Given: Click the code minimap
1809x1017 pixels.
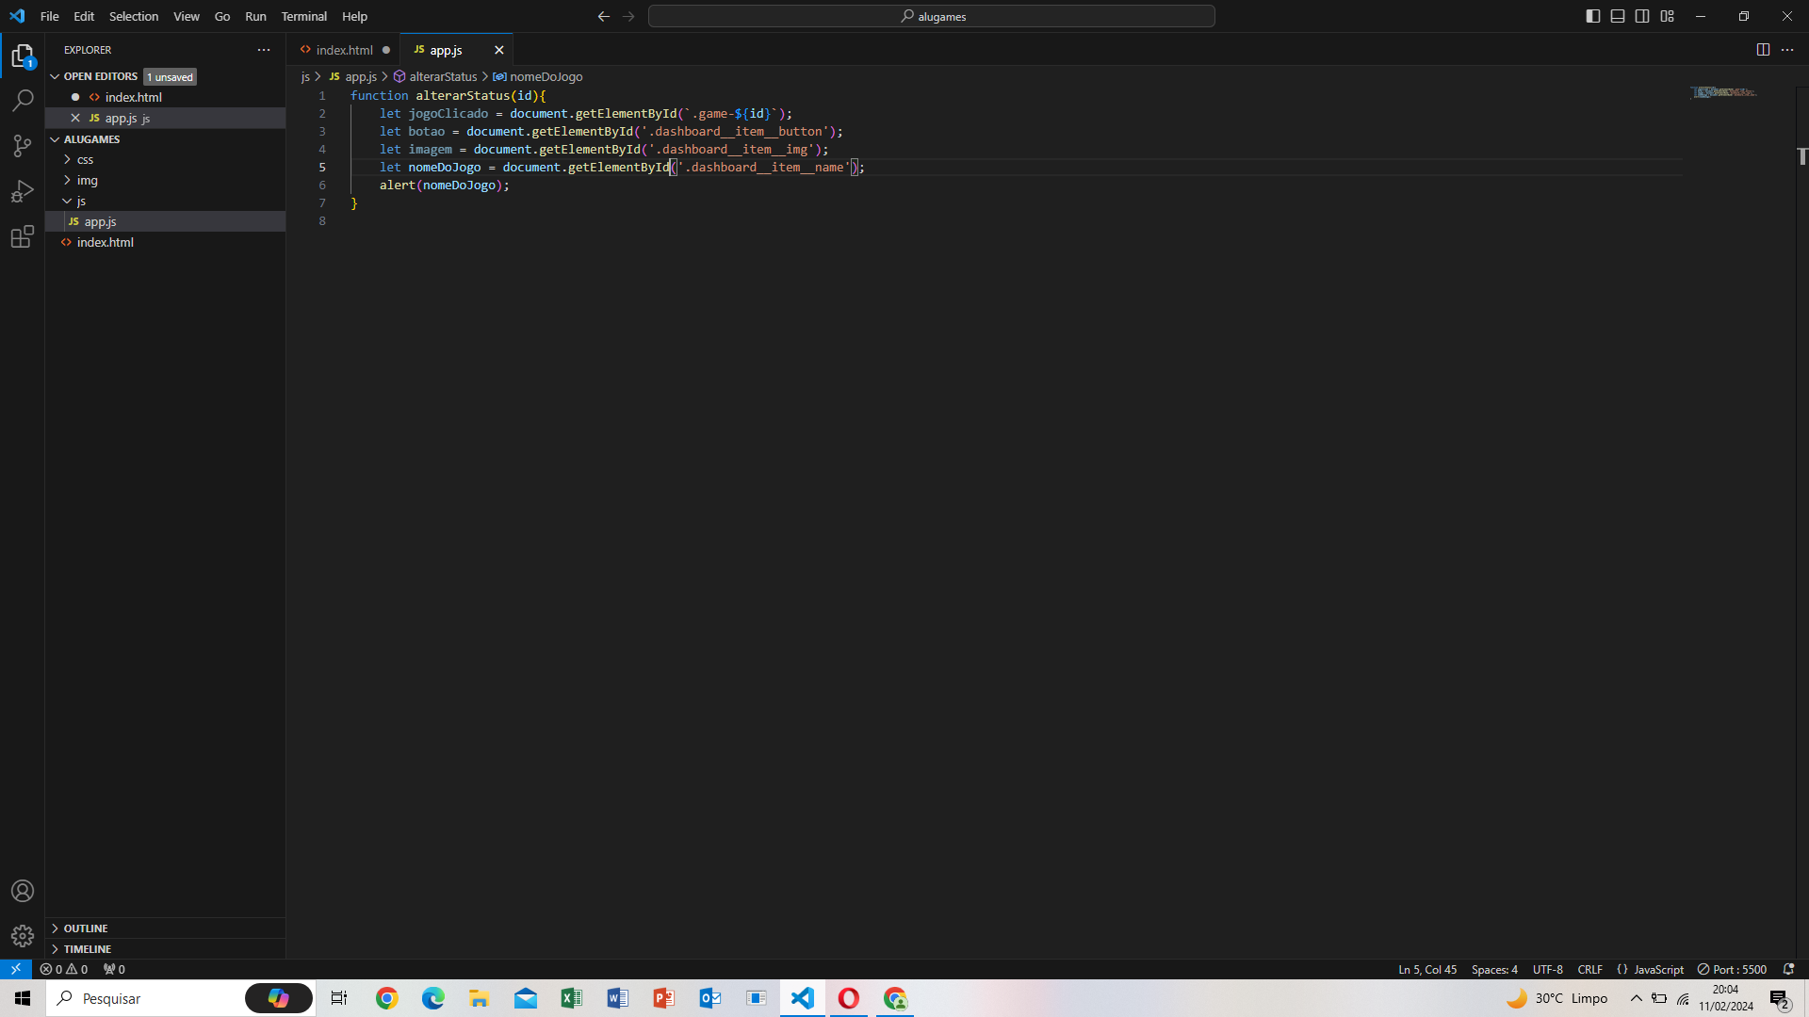Looking at the screenshot, I should coord(1723,92).
